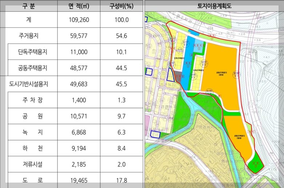
Task: Click the 11,000 area cell
Action: (x=79, y=52)
